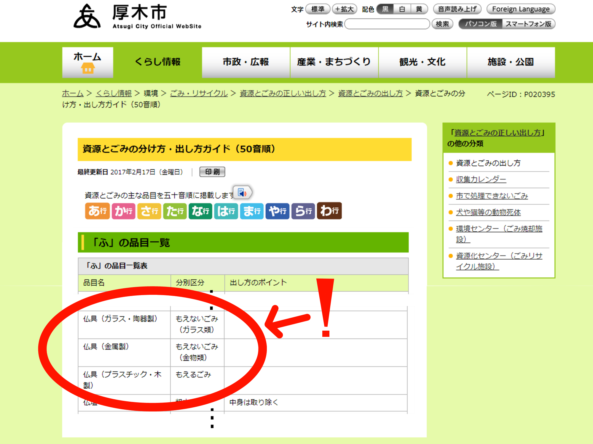Open the sidebar heading link 資源とごみの正しい出し方

point(498,133)
